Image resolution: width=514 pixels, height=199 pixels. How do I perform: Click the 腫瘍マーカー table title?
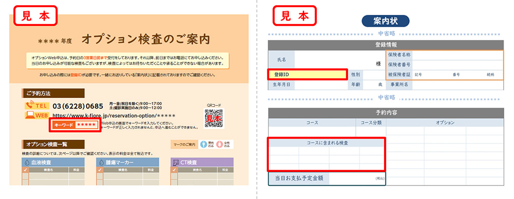pyautogui.click(x=119, y=163)
